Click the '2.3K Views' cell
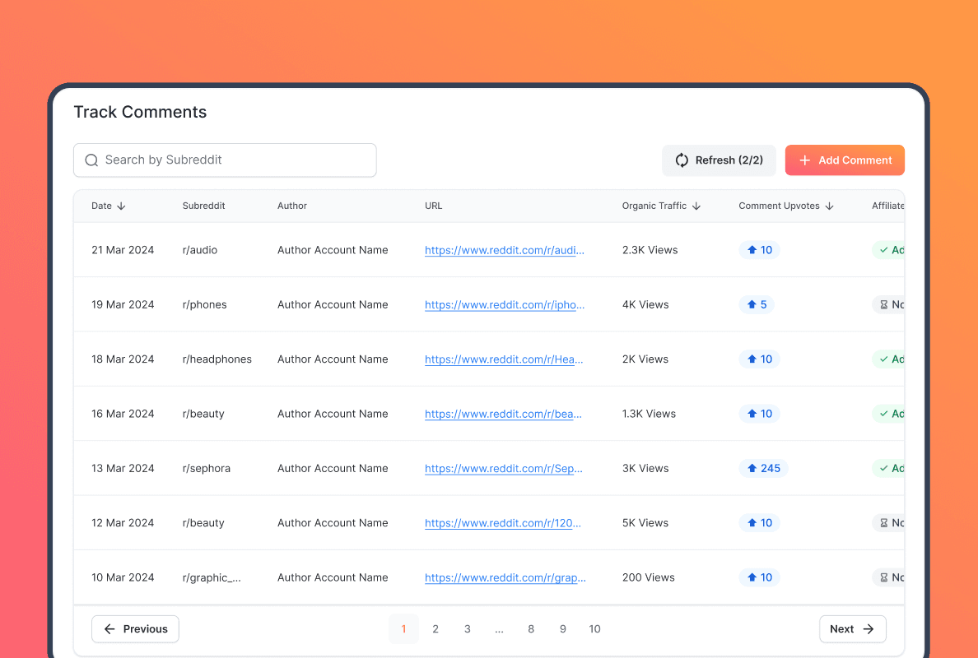This screenshot has height=658, width=978. point(650,250)
